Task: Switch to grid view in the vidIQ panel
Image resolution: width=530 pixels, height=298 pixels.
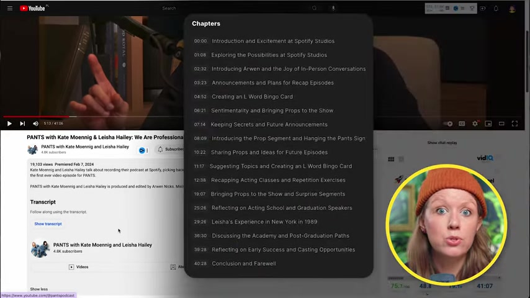Action: [391, 159]
